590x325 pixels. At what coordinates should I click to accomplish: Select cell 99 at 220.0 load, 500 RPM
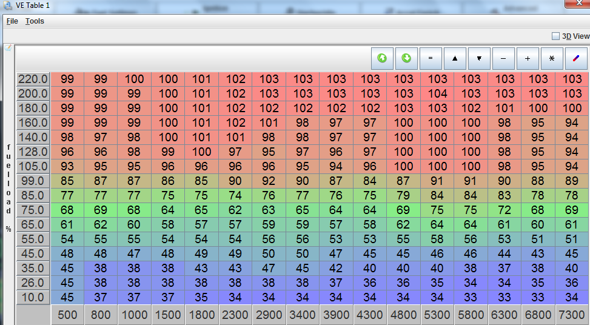click(x=67, y=79)
